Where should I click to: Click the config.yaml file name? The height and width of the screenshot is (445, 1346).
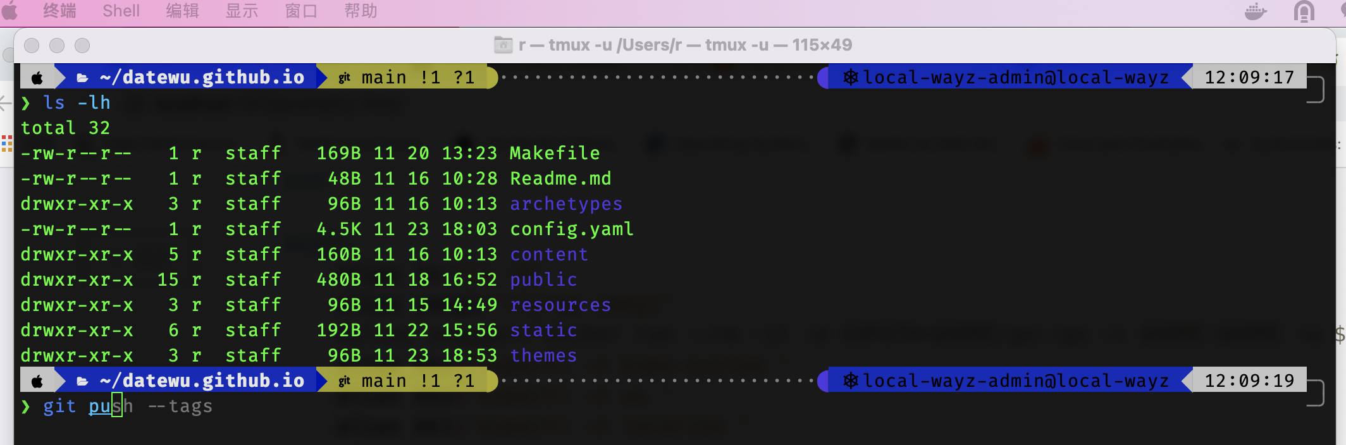pos(572,229)
